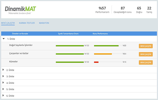Expand the 2. Ünite section arrow

point(3,70)
